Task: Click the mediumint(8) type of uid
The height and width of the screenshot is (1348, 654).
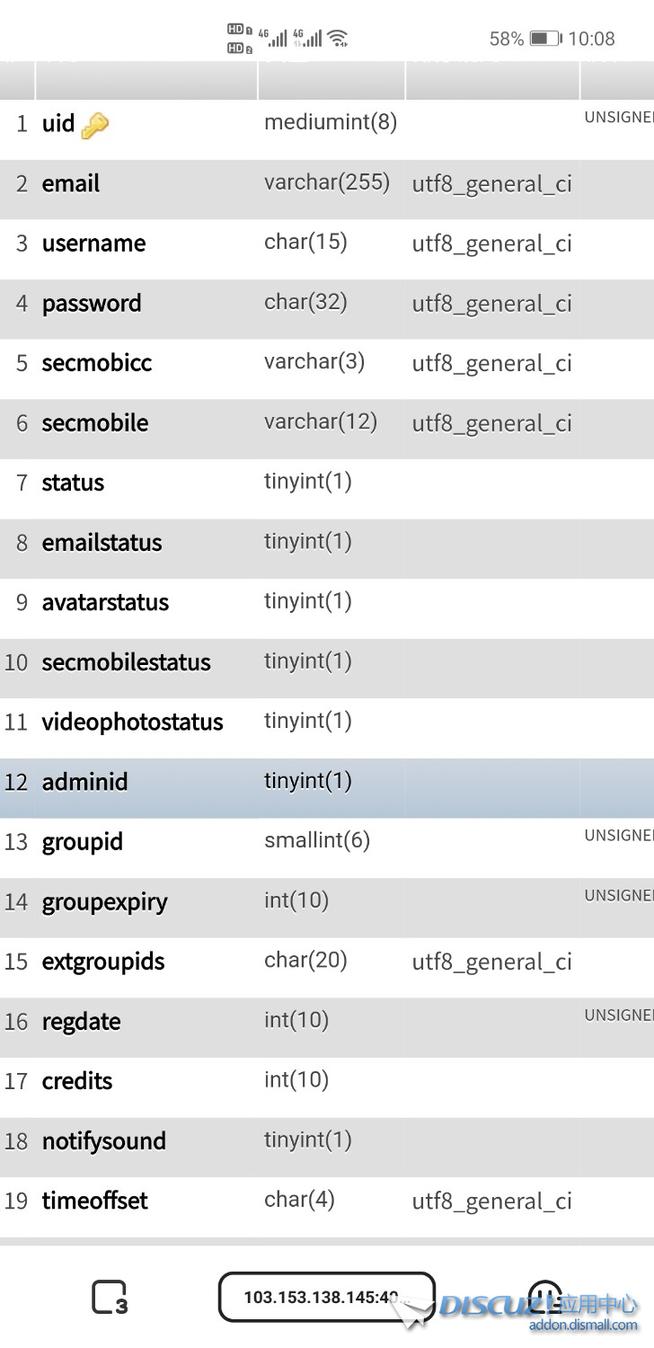Action: click(x=331, y=122)
